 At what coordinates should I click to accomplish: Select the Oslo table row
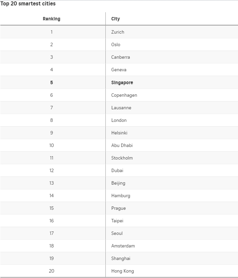[x=119, y=44]
